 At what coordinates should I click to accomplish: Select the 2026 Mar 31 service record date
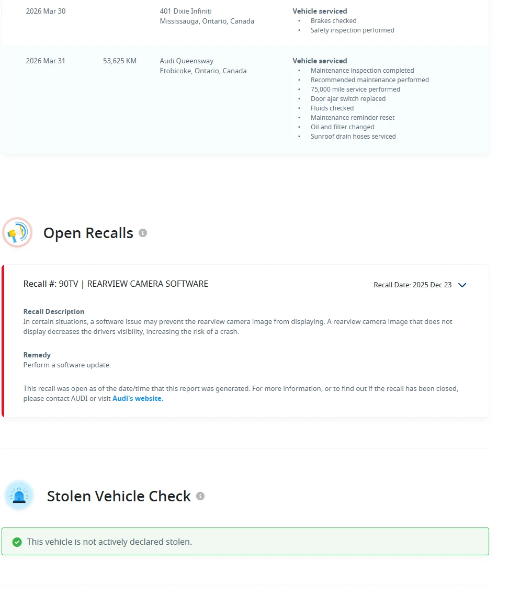pos(46,61)
